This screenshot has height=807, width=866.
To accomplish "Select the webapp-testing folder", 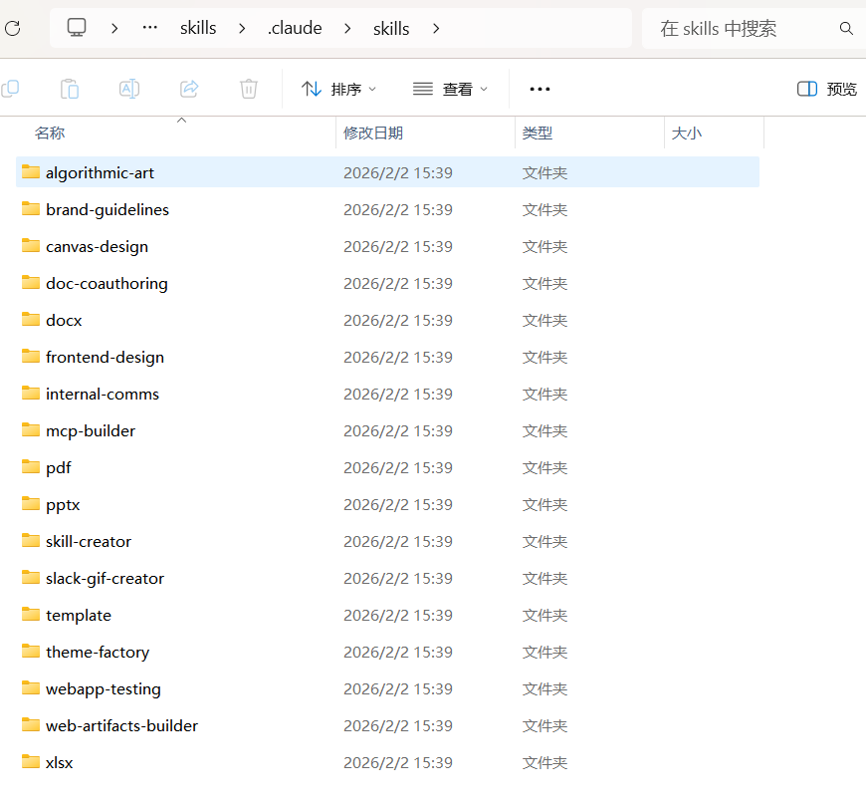I will pos(388,688).
